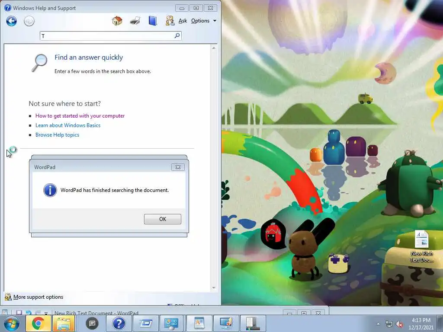
Task: Open the Options dropdown menu
Action: pyautogui.click(x=203, y=21)
